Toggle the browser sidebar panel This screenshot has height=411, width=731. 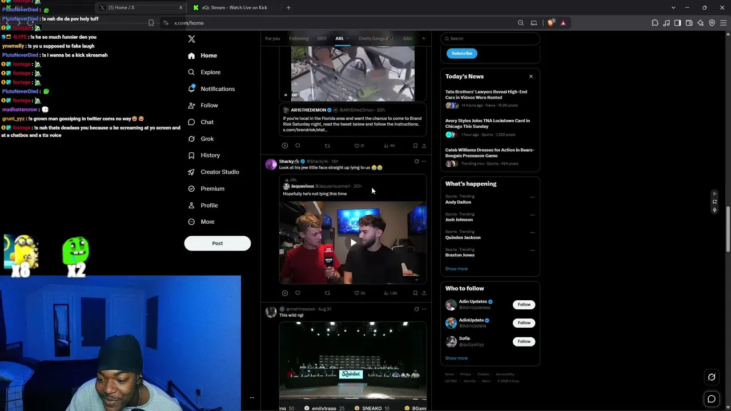[x=678, y=23]
